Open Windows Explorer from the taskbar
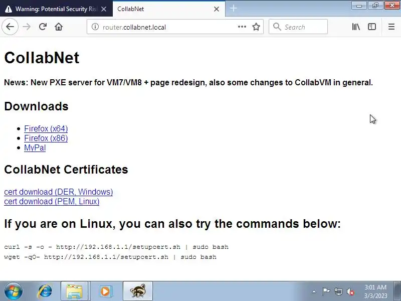The height and width of the screenshot is (301, 401). pyautogui.click(x=74, y=291)
